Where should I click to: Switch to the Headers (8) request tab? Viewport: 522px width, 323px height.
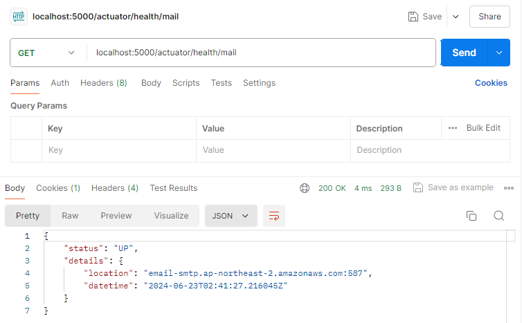(x=103, y=83)
